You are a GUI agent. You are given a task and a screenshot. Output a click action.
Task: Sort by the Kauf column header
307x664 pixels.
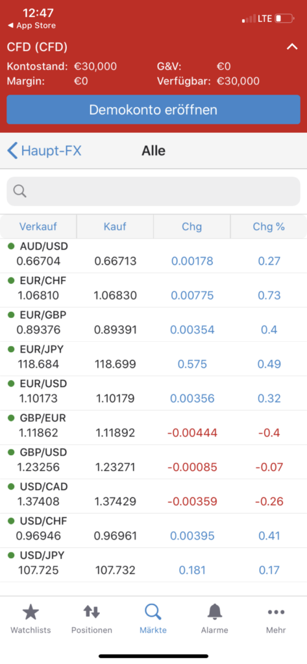(x=115, y=226)
